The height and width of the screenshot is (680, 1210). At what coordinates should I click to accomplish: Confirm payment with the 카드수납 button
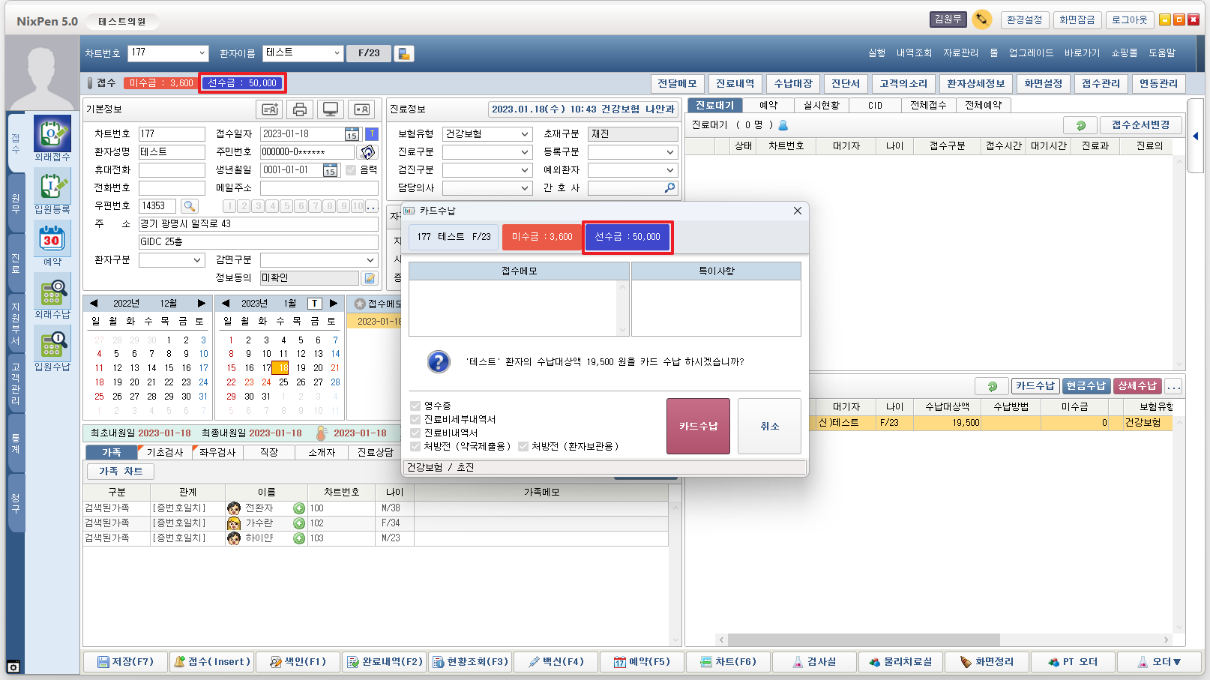[698, 426]
